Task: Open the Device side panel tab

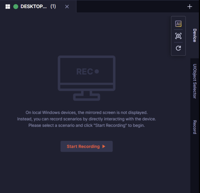Action: 195,35
